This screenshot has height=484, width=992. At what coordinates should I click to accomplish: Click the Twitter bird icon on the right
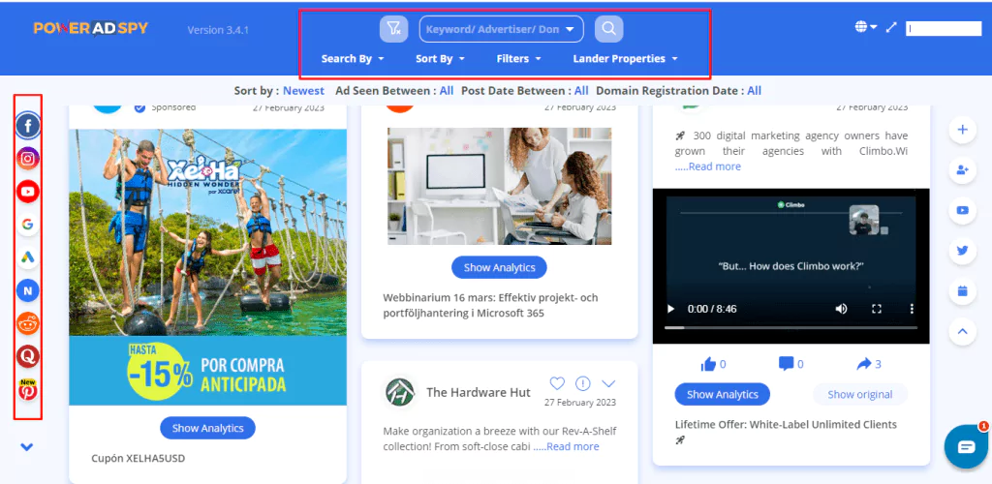pyautogui.click(x=962, y=251)
